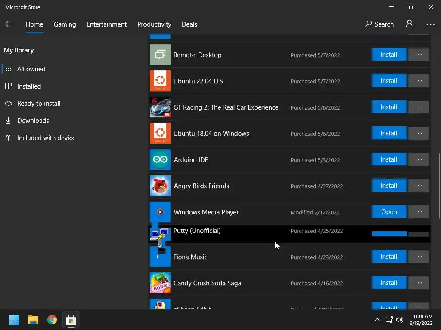441x330 pixels.
Task: Open the Windows Media Player icon
Action: (160, 212)
